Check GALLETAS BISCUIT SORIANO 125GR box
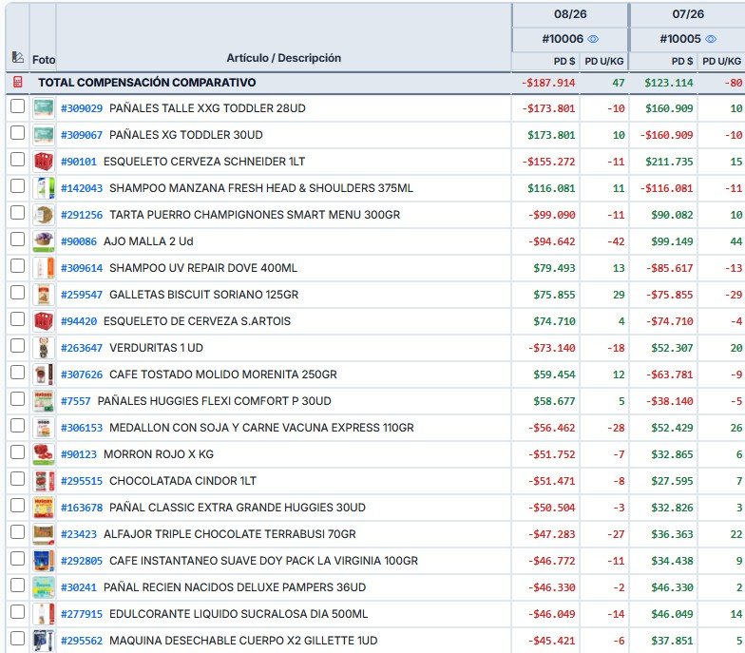This screenshot has width=745, height=653. coord(17,293)
